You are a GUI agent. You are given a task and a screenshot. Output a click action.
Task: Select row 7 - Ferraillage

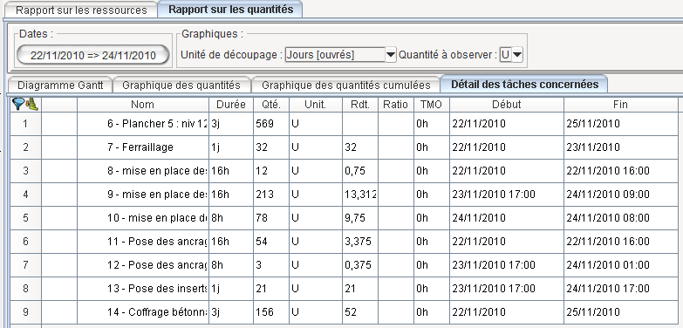point(344,147)
